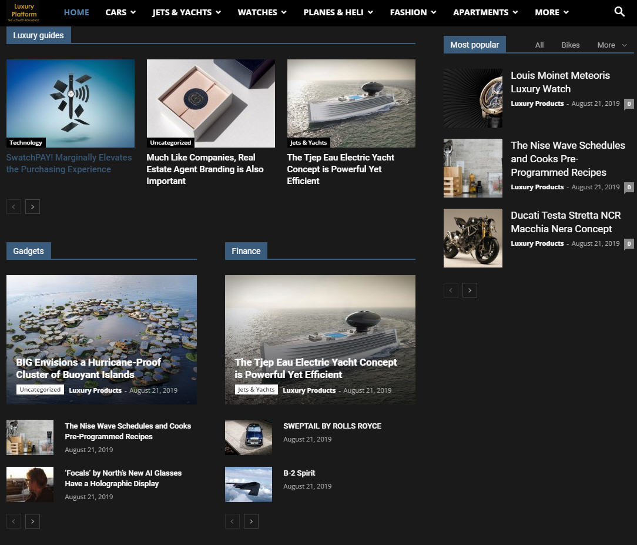Screen dimensions: 637x545
Task: Go to next page in Luxury guides
Action: click(33, 206)
